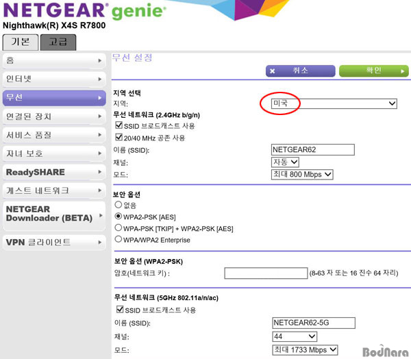Select WPA/WPA2 Enterprise radio button

tap(119, 239)
